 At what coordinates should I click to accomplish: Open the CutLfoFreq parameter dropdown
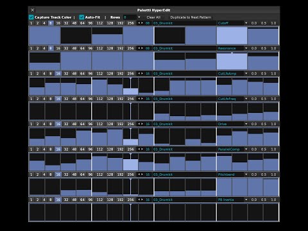(x=246, y=99)
